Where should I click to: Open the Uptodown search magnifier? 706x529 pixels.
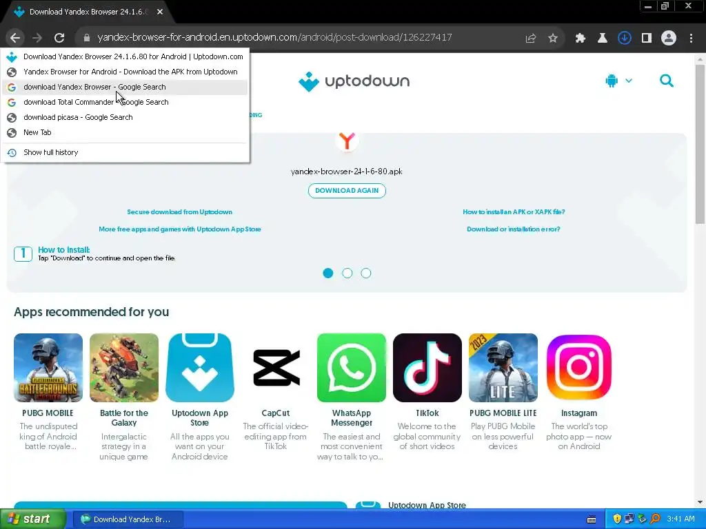point(667,81)
